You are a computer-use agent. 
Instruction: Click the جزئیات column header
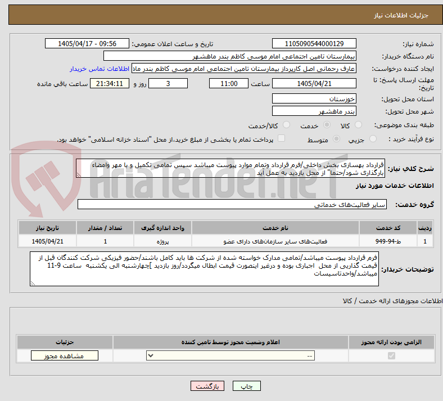pyautogui.click(x=65, y=342)
